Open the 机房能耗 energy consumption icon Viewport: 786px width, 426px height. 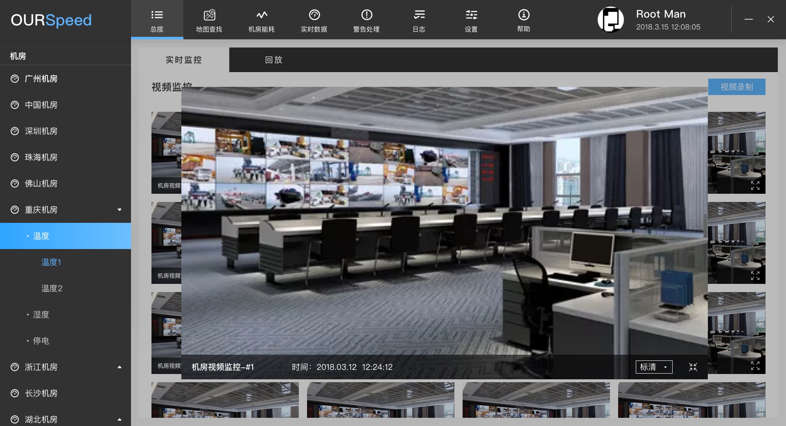pos(262,16)
